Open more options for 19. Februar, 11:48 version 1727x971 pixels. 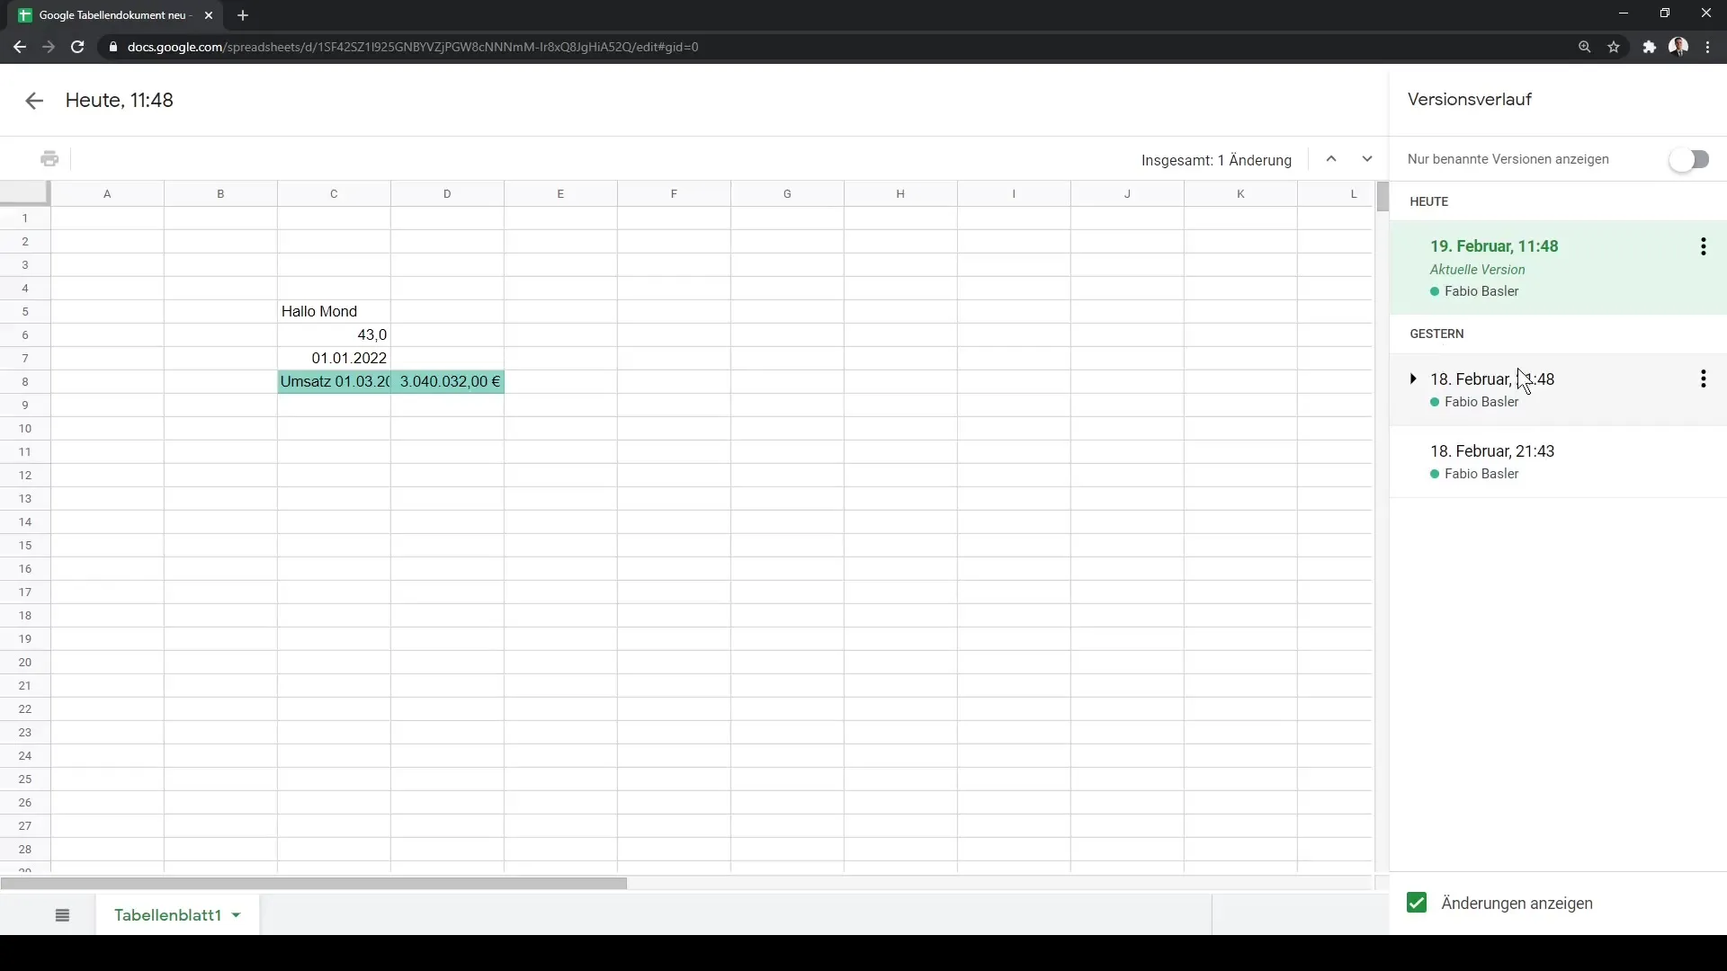1704,247
